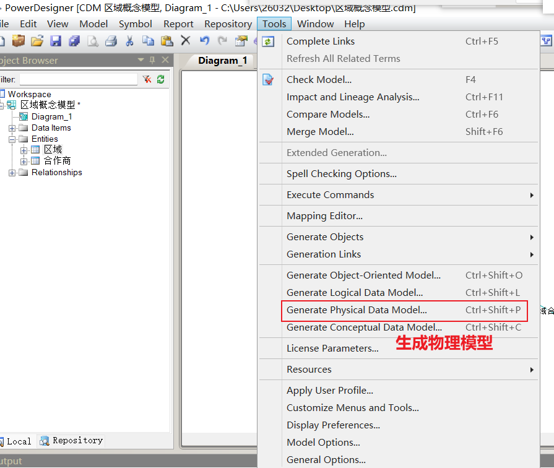Type-focus the Filter input field
The width and height of the screenshot is (554, 468).
click(79, 79)
